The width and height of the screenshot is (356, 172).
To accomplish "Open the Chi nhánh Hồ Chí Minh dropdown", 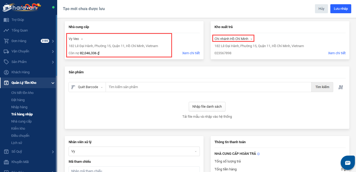I will pyautogui.click(x=233, y=39).
